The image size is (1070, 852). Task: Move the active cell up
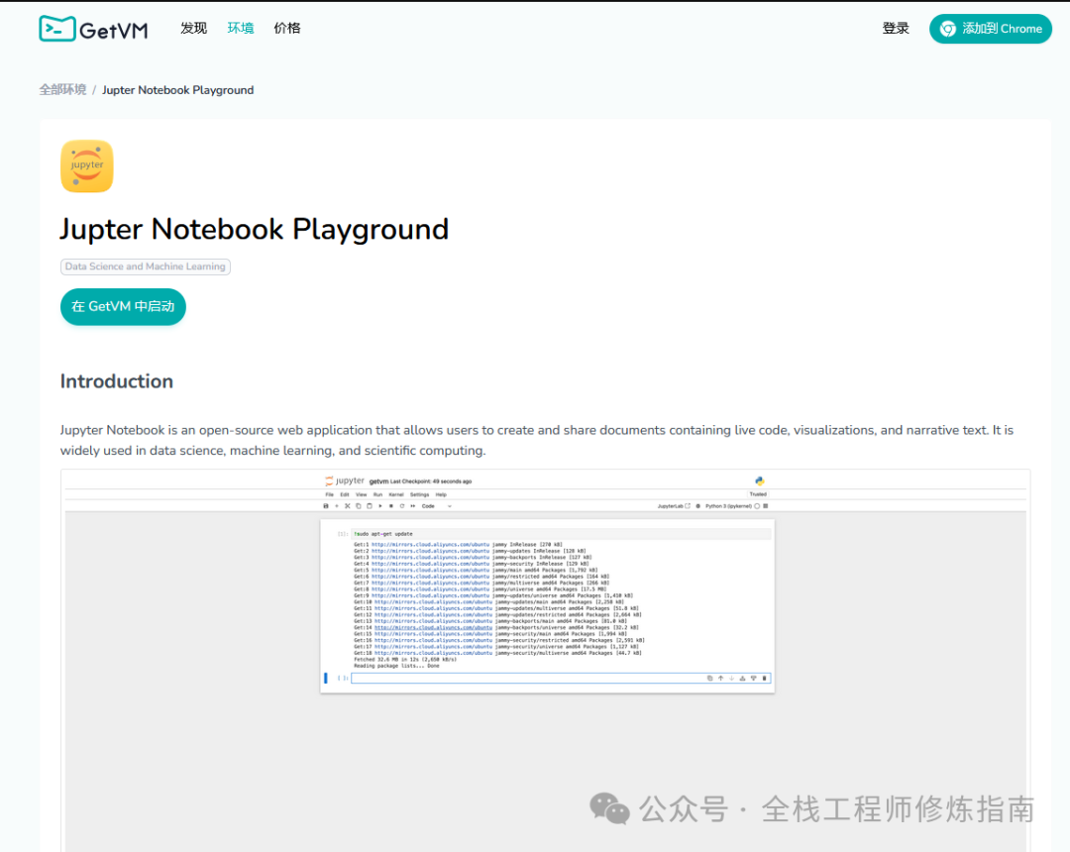point(720,678)
